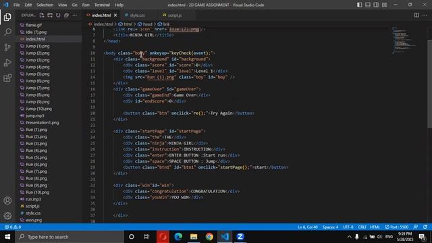Open the Selection menu
The width and height of the screenshot is (432, 243).
click(x=45, y=5)
